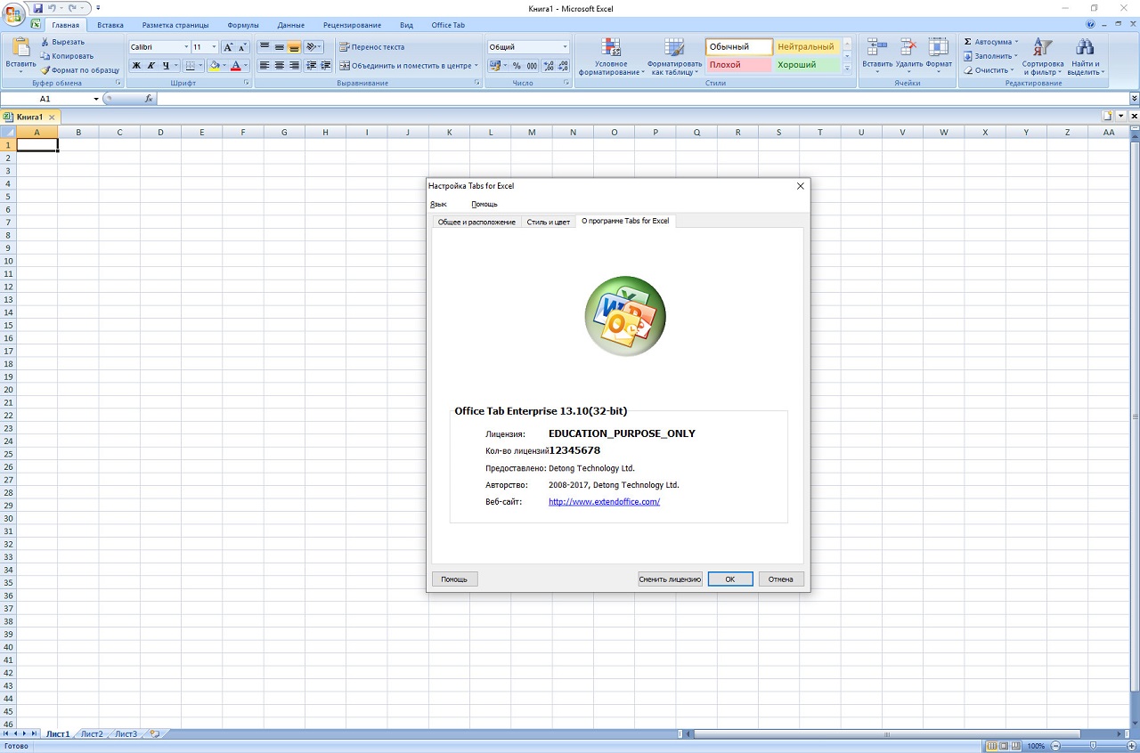This screenshot has width=1140, height=753.
Task: Switch to the Формулы ribbon tab
Action: click(243, 25)
